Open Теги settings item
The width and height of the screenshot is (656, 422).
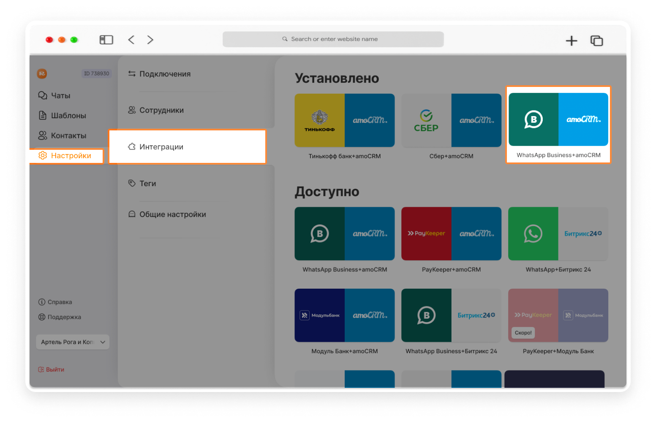pyautogui.click(x=148, y=184)
